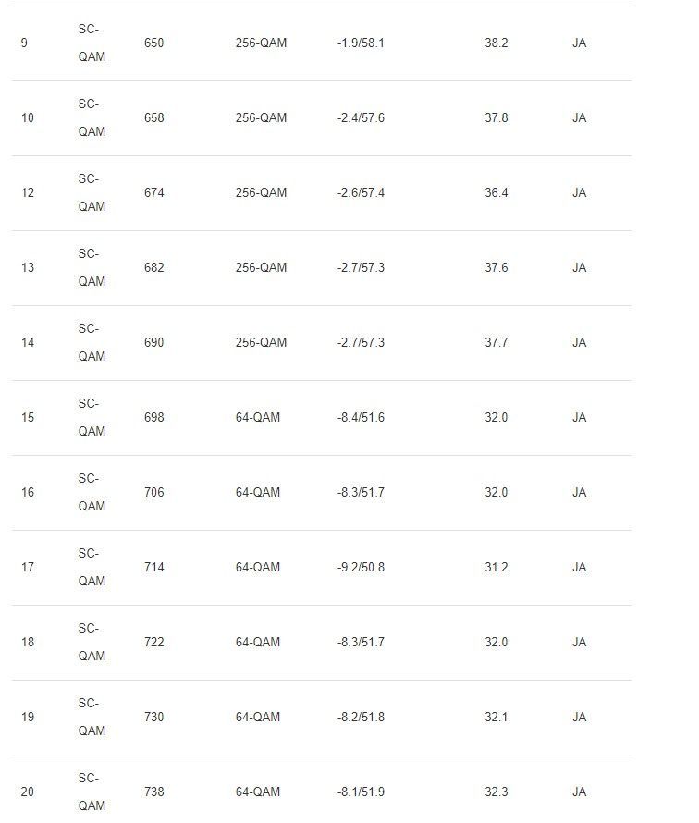The height and width of the screenshot is (823, 699).
Task: Click JA status in channel 20 row
Action: [579, 792]
